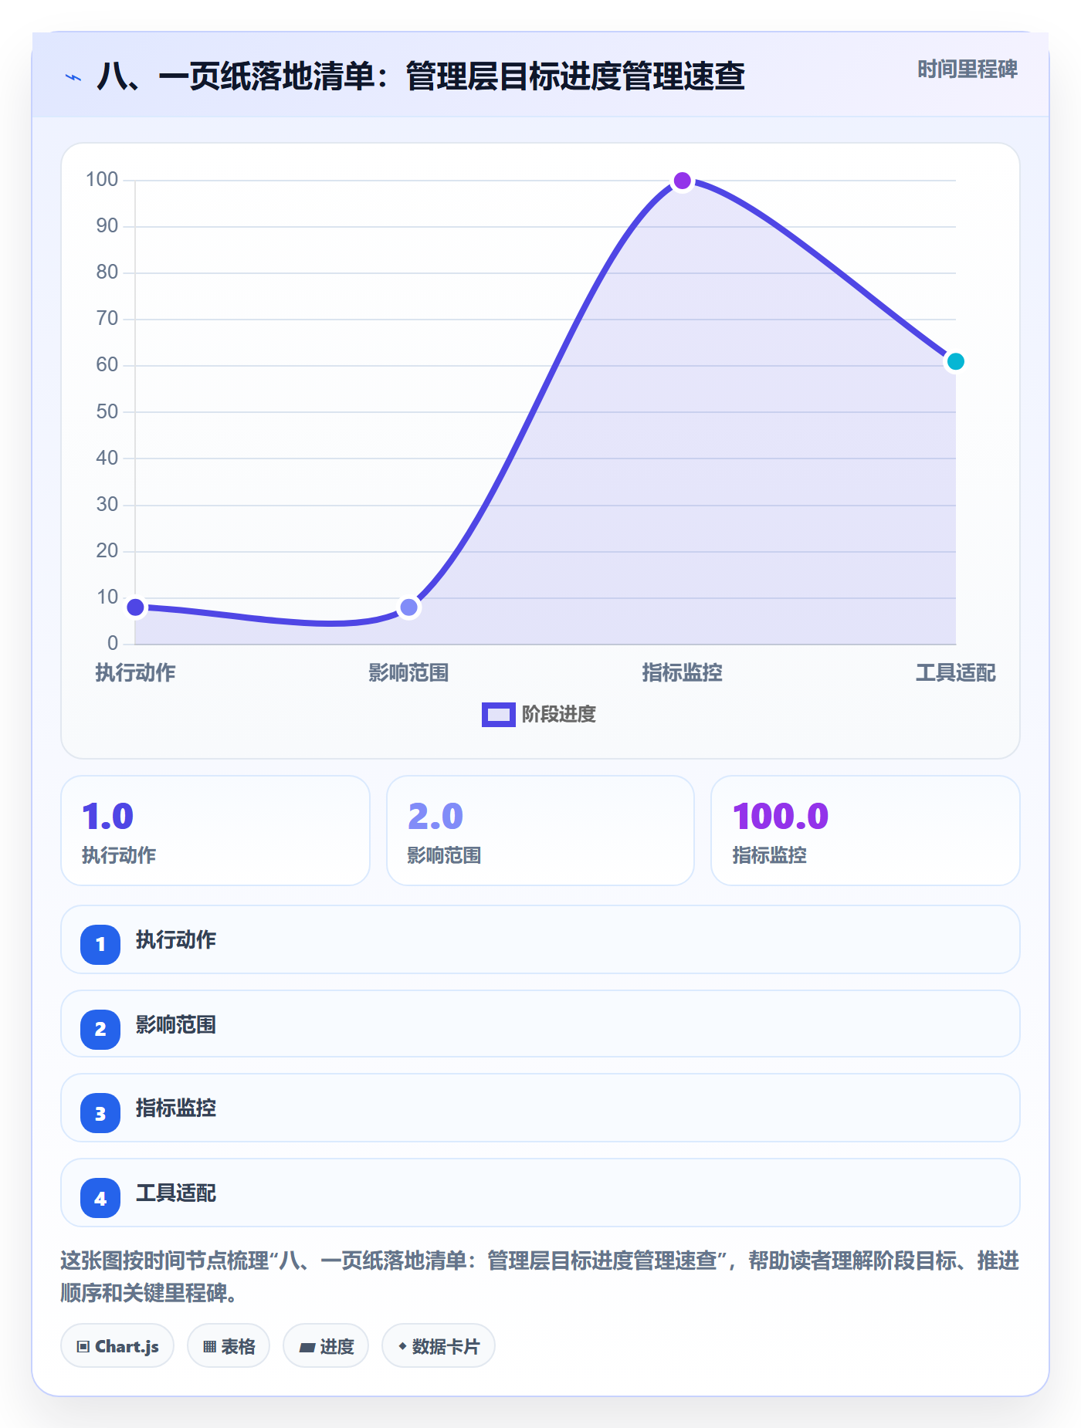
Task: Click the 指标监控 text in the numbered list
Action: click(x=176, y=1108)
